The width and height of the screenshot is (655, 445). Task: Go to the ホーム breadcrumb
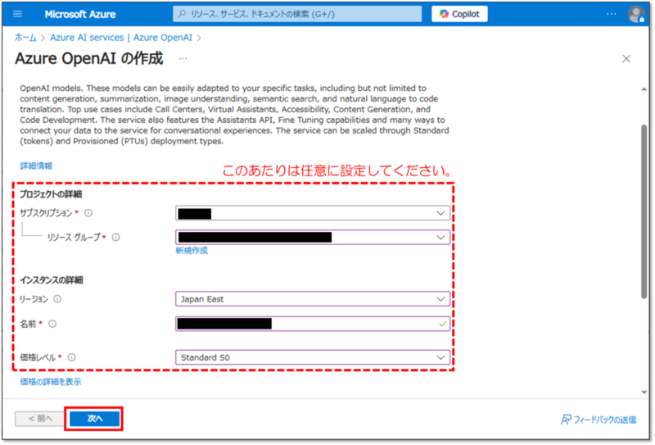coord(25,38)
